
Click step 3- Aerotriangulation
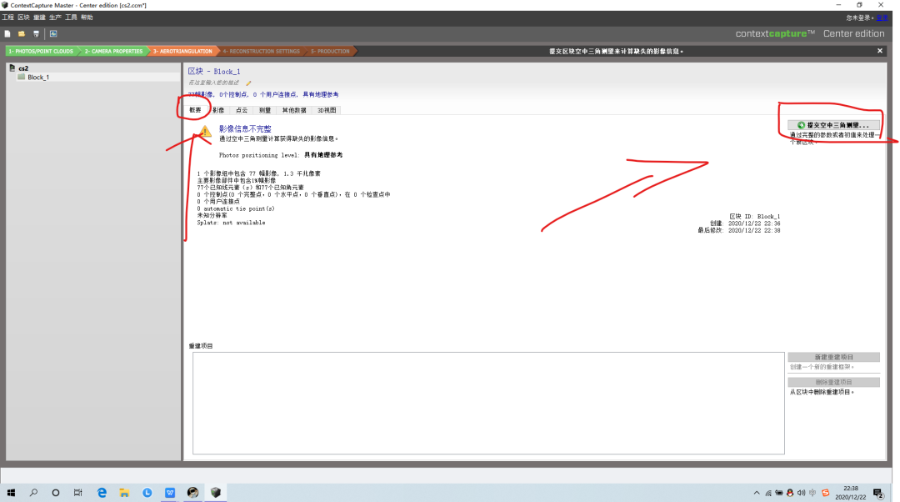click(x=182, y=51)
